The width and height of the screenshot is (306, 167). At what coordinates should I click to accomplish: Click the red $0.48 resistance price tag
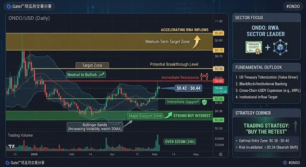click(218, 81)
